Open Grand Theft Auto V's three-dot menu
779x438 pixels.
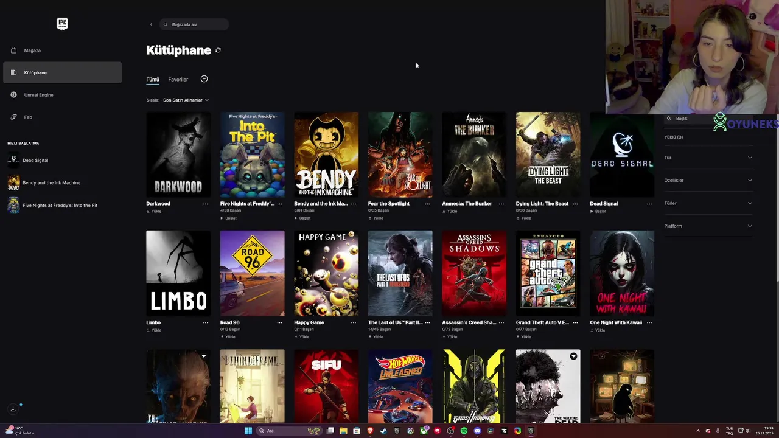click(575, 322)
